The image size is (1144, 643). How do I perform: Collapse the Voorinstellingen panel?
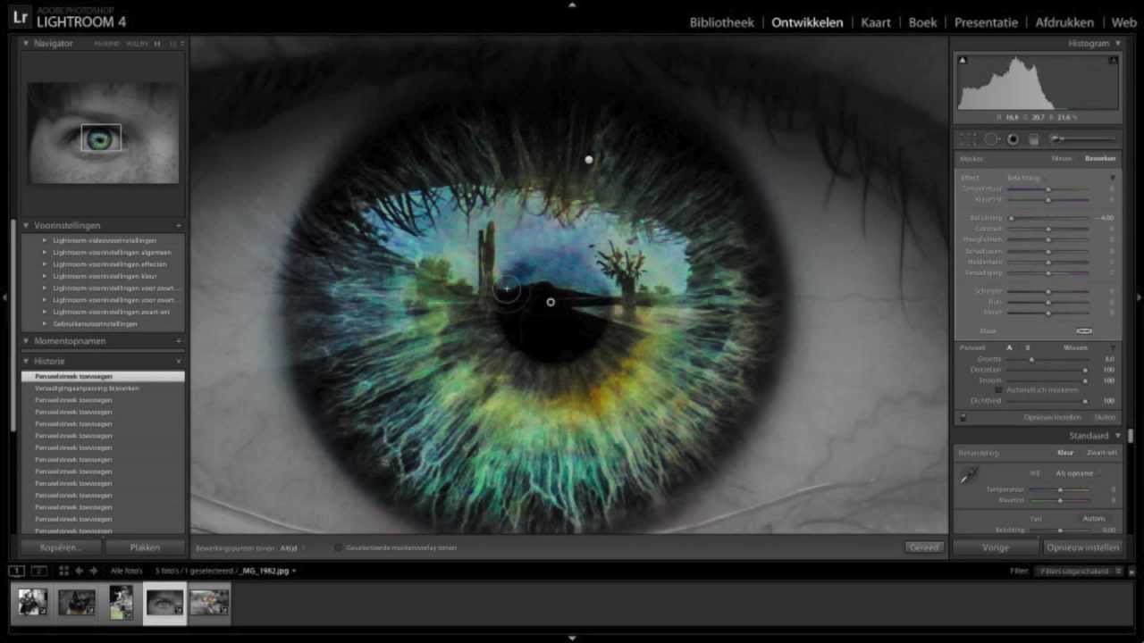(26, 225)
